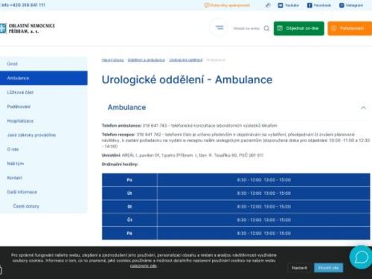The width and height of the screenshot is (372, 279).
Task: Open the chat bubble icon
Action: pyautogui.click(x=361, y=257)
